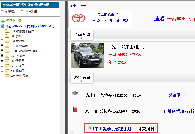Click the 年份:2010- text
The height and width of the screenshot is (134, 195).
coord(118,62)
